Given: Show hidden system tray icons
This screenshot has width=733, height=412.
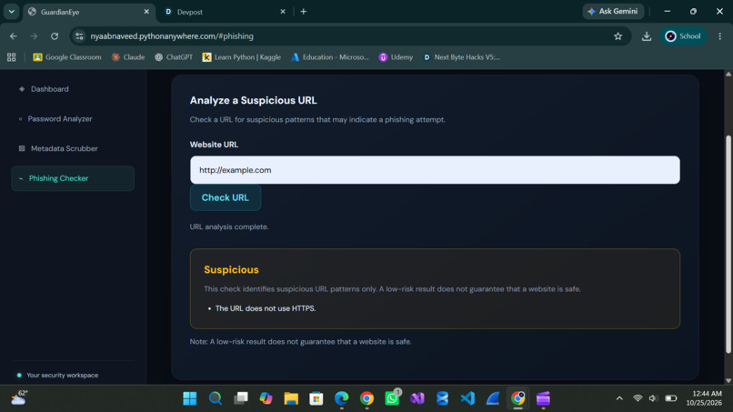Looking at the screenshot, I should click(619, 398).
